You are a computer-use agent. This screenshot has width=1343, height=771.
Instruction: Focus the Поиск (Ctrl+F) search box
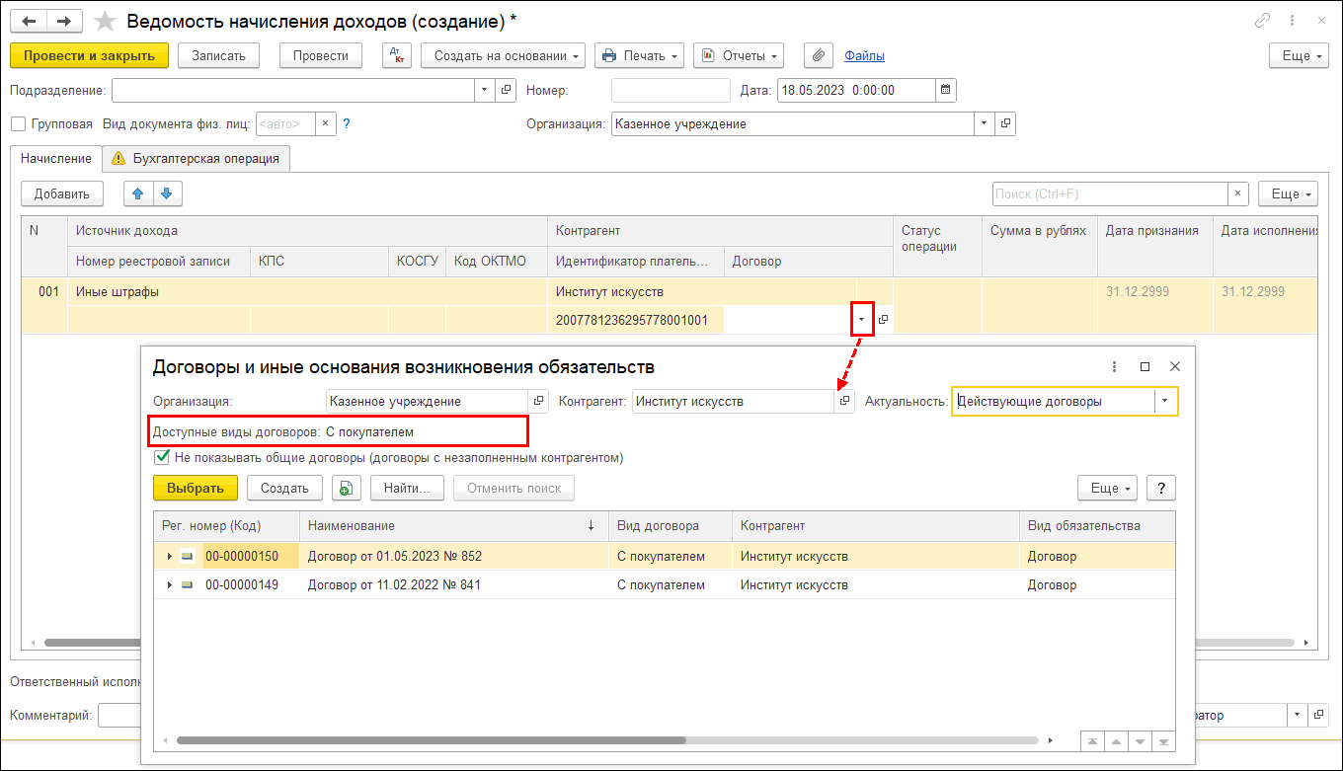(x=1110, y=193)
